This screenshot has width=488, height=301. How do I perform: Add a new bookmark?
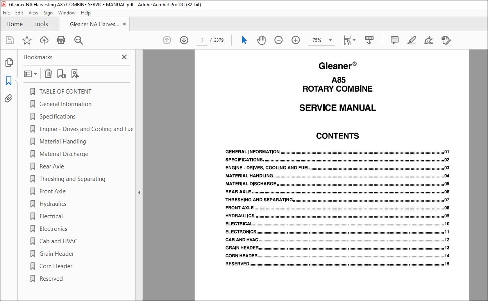pyautogui.click(x=61, y=74)
